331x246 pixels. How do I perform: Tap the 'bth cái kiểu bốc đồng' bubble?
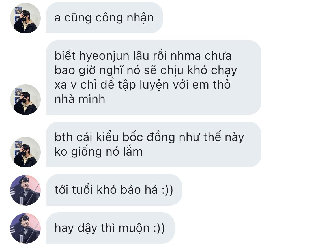[x=153, y=144]
